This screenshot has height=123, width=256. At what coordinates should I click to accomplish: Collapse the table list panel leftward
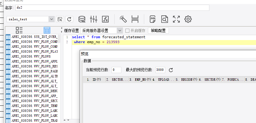(61, 28)
